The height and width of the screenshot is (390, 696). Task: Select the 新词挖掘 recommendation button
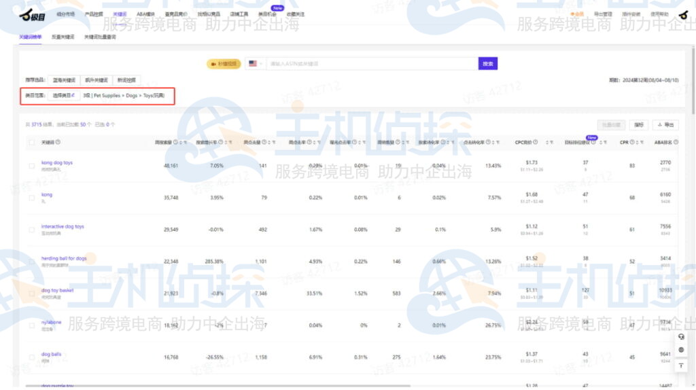[126, 80]
